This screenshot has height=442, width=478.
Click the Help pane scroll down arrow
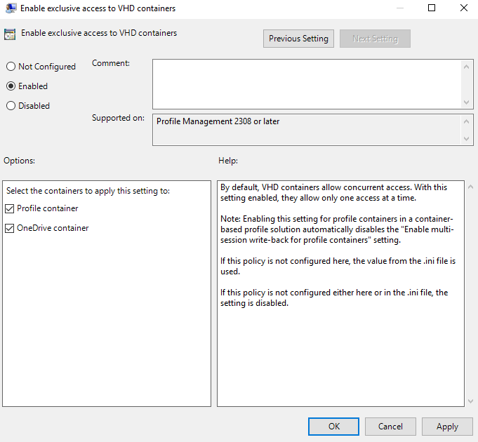(470, 401)
